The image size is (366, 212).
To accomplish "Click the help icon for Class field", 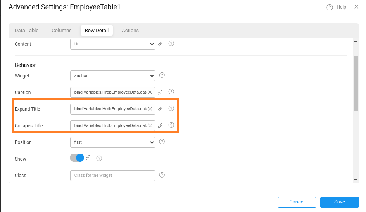I will click(162, 175).
